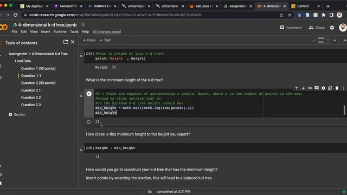
Task: Share page icon in address bar
Action: (281, 15)
